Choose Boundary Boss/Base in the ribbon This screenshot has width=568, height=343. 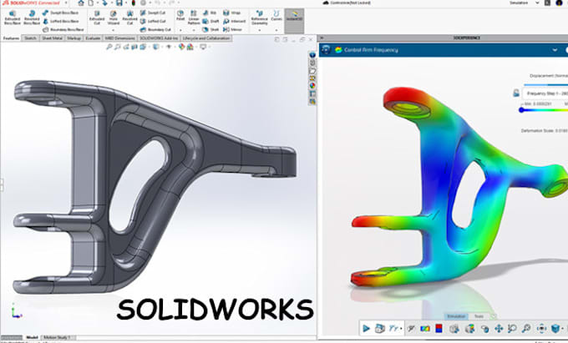pyautogui.click(x=63, y=30)
